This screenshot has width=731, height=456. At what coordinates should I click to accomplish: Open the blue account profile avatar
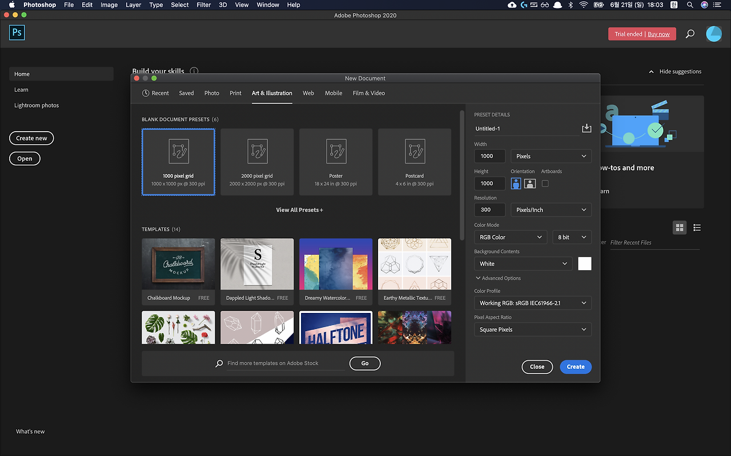click(714, 34)
